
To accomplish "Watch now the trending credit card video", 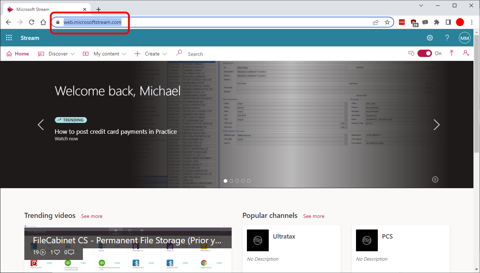I will 66,138.
